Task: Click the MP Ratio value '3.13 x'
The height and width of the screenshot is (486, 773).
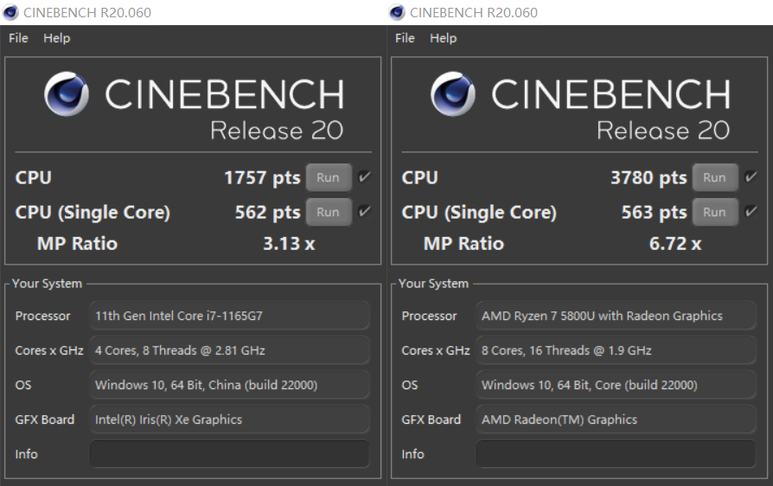Action: tap(289, 244)
